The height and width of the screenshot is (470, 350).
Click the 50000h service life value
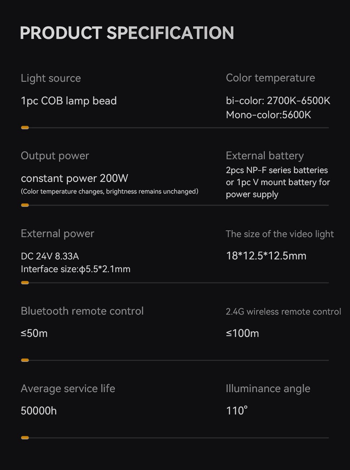(x=39, y=411)
